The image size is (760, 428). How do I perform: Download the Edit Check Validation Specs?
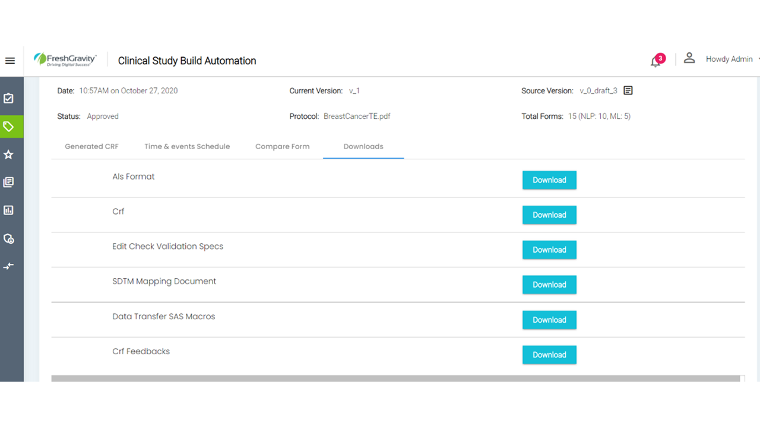coord(549,250)
